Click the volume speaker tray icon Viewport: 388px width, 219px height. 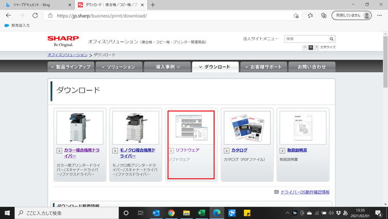331,213
